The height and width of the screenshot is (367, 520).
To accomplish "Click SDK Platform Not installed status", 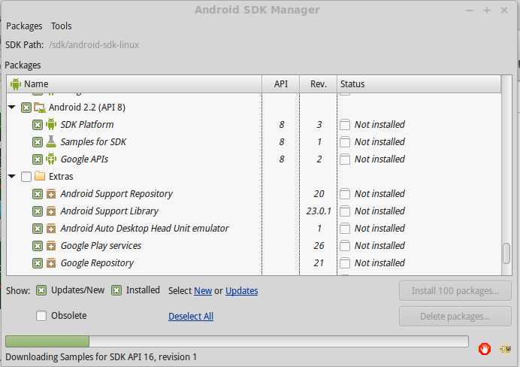I will click(379, 124).
